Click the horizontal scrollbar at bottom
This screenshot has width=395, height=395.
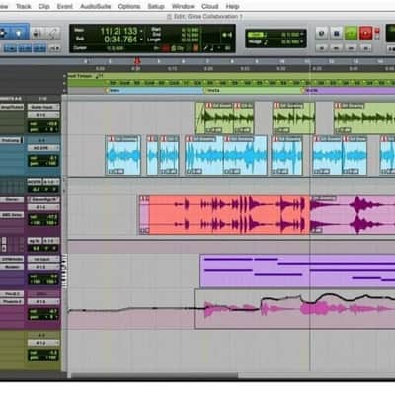click(x=155, y=375)
